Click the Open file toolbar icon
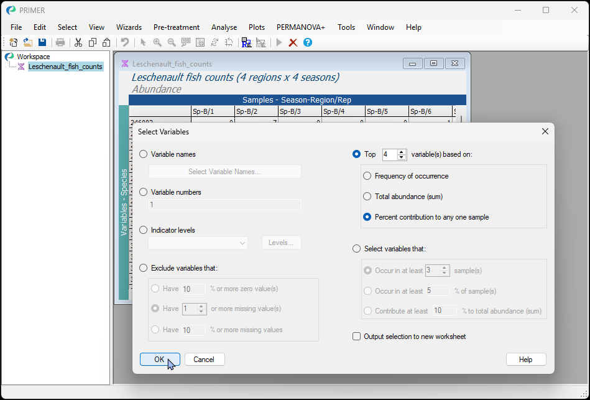 27,42
